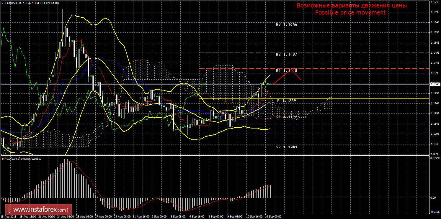
Task: Select the P 1.1269 pivot label
Action: pyautogui.click(x=286, y=101)
